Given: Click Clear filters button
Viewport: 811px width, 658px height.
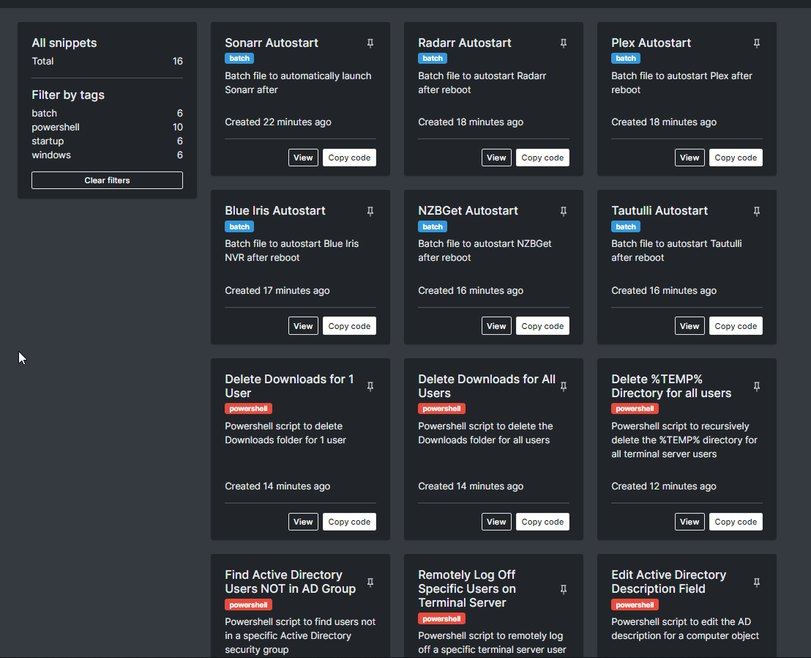Looking at the screenshot, I should 107,180.
